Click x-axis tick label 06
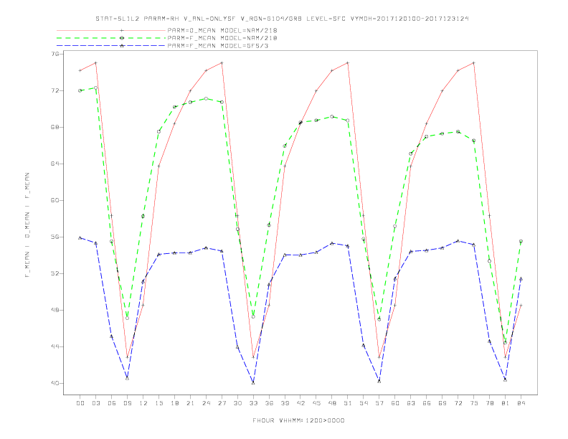The width and height of the screenshot is (568, 439). click(x=112, y=403)
